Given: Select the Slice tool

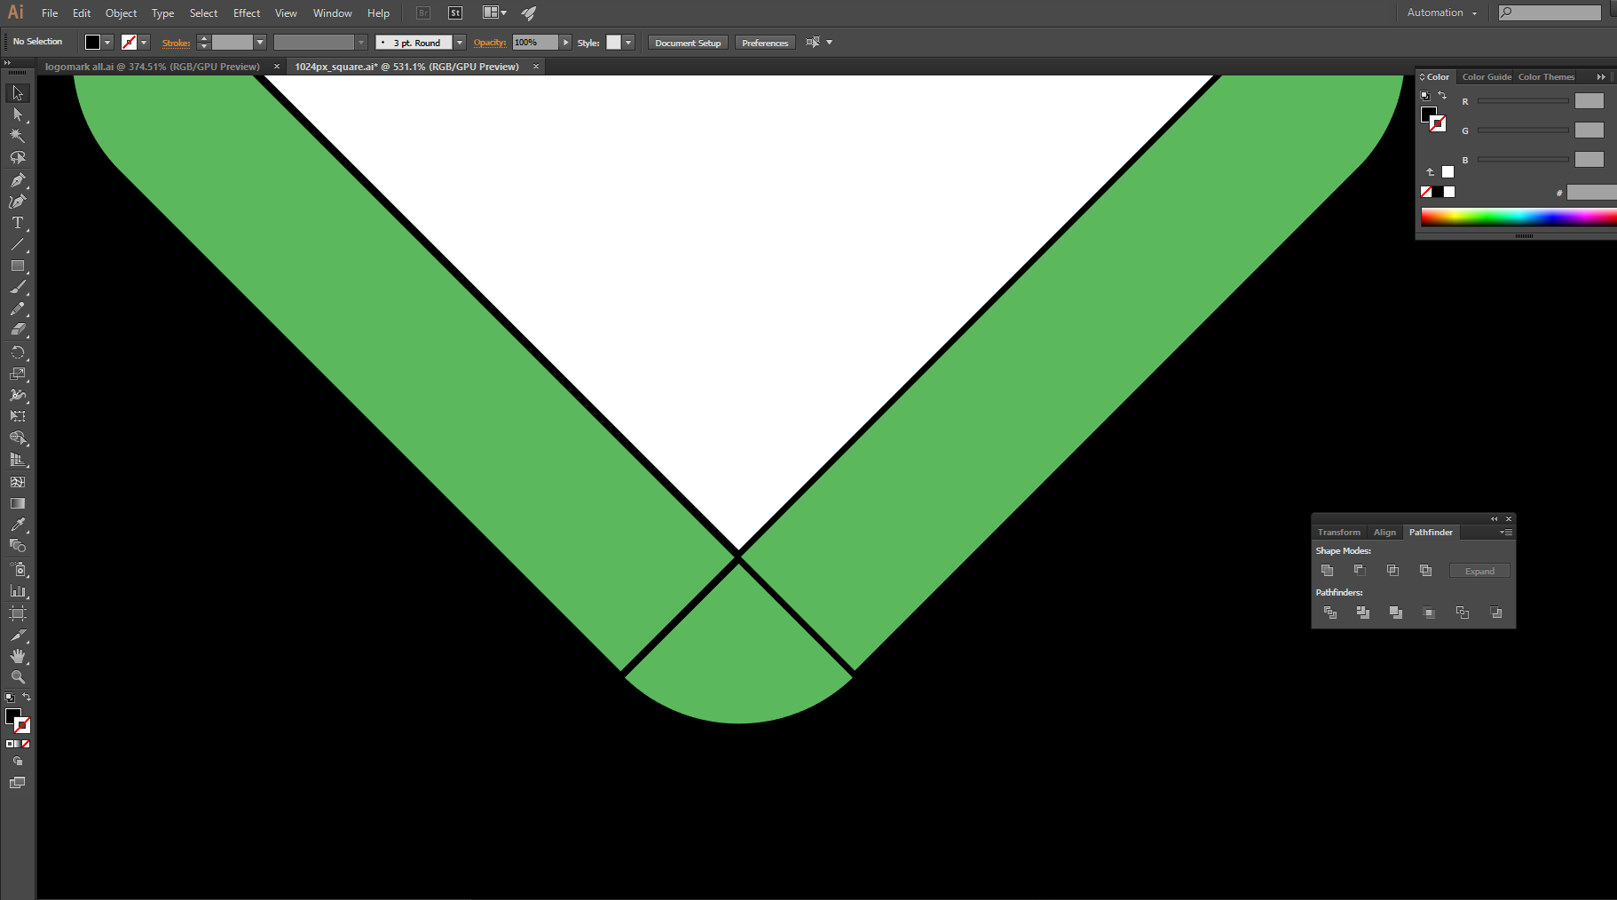Looking at the screenshot, I should (x=18, y=636).
